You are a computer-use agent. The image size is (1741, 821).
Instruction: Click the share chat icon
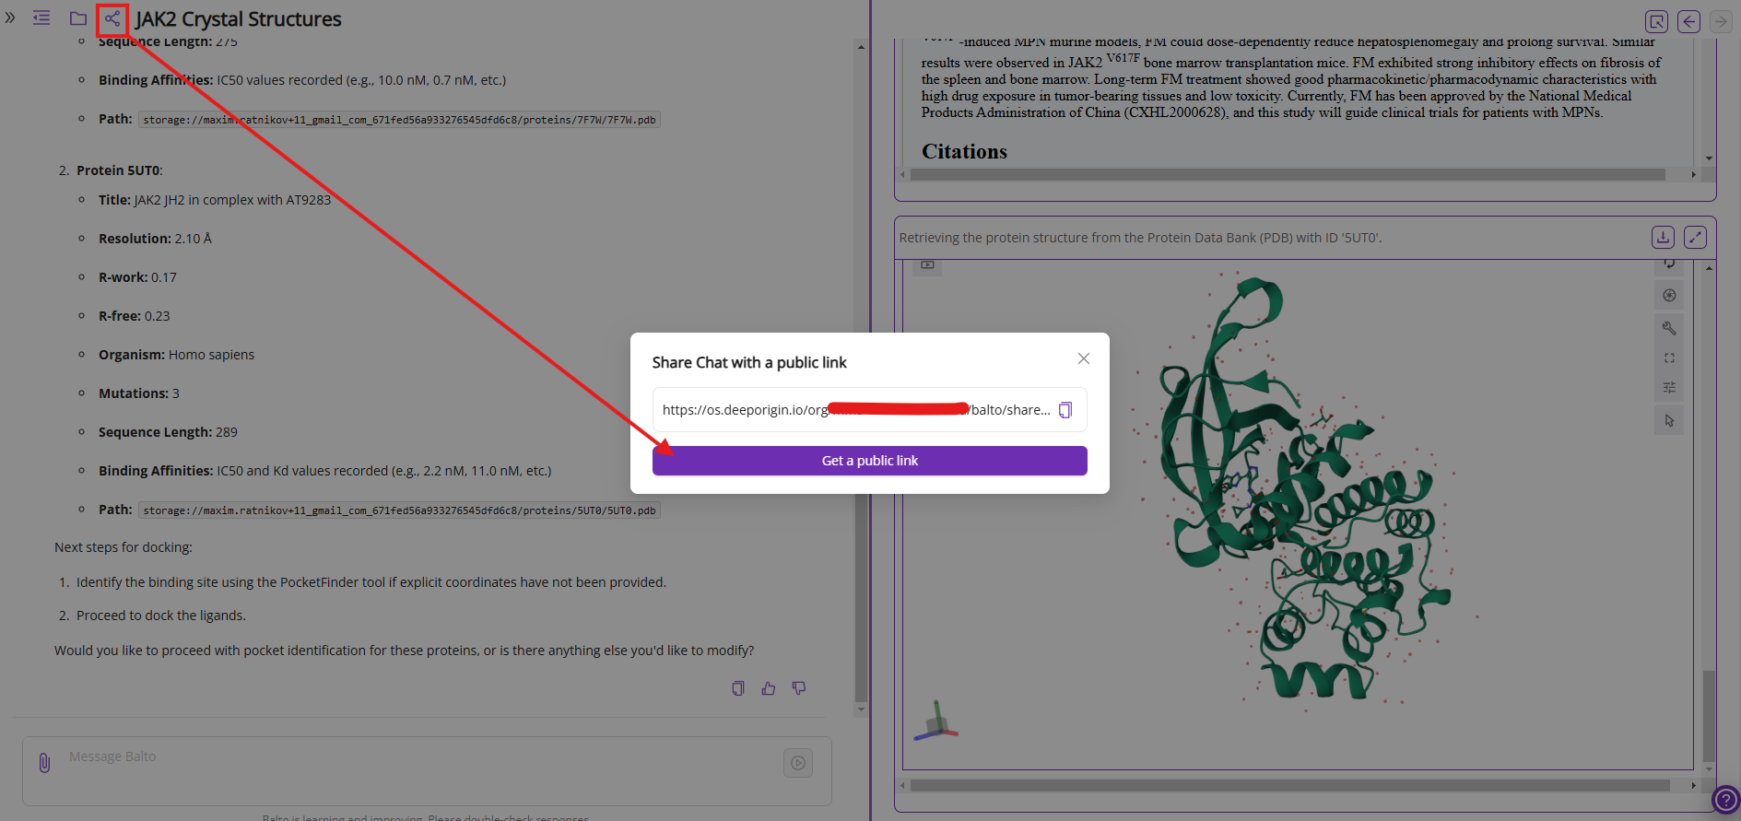tap(112, 18)
